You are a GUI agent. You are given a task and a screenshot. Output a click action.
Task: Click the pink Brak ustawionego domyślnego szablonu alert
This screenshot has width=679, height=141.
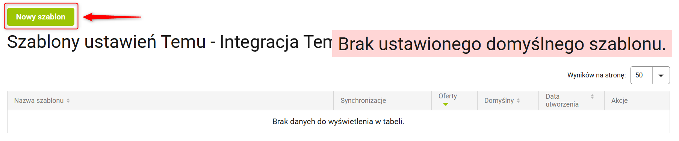(502, 44)
